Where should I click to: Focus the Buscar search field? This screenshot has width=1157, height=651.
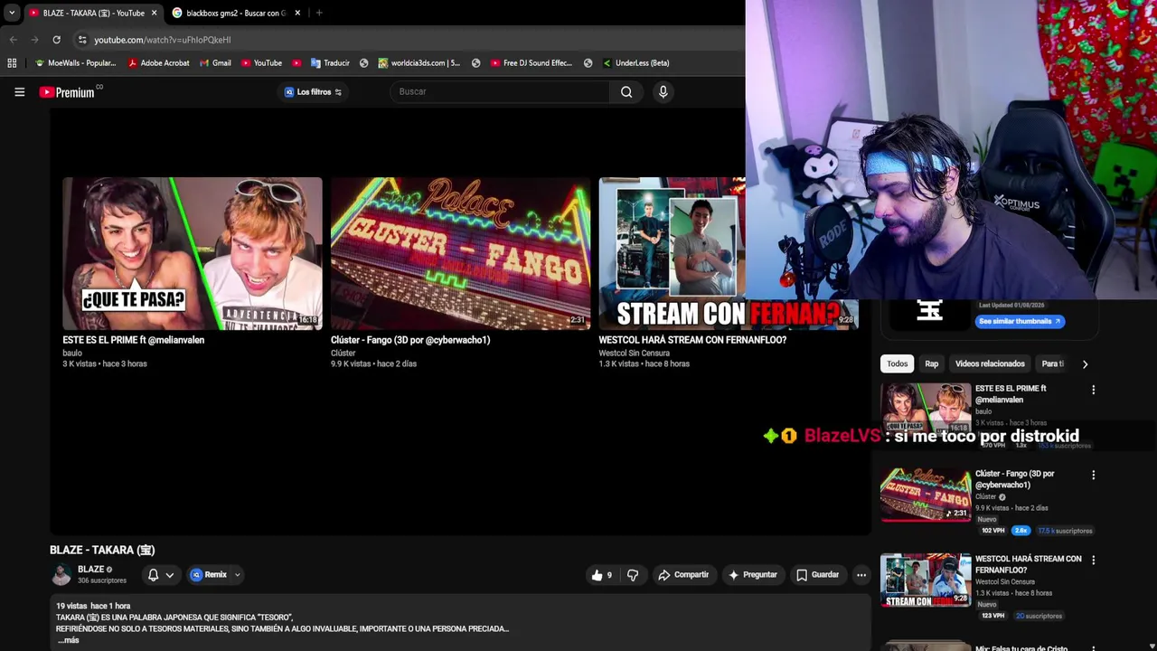[x=500, y=91]
